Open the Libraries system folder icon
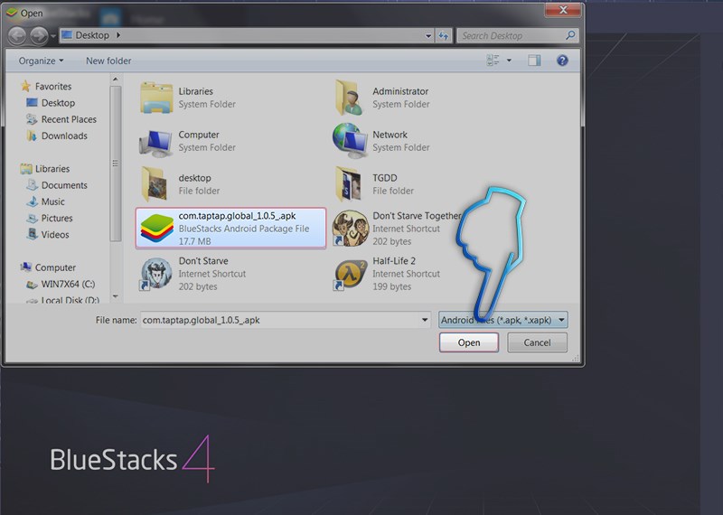Viewport: 723px width, 515px height. tap(156, 98)
